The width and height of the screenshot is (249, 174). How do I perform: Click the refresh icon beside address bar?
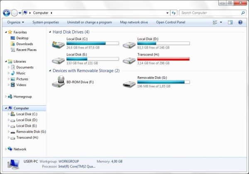[x=174, y=13]
